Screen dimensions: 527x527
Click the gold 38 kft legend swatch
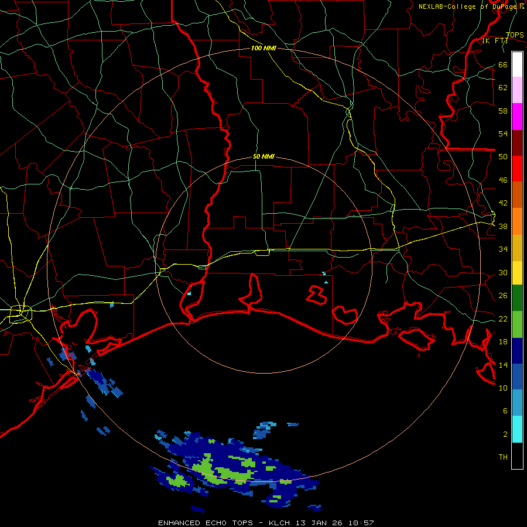[x=517, y=248]
